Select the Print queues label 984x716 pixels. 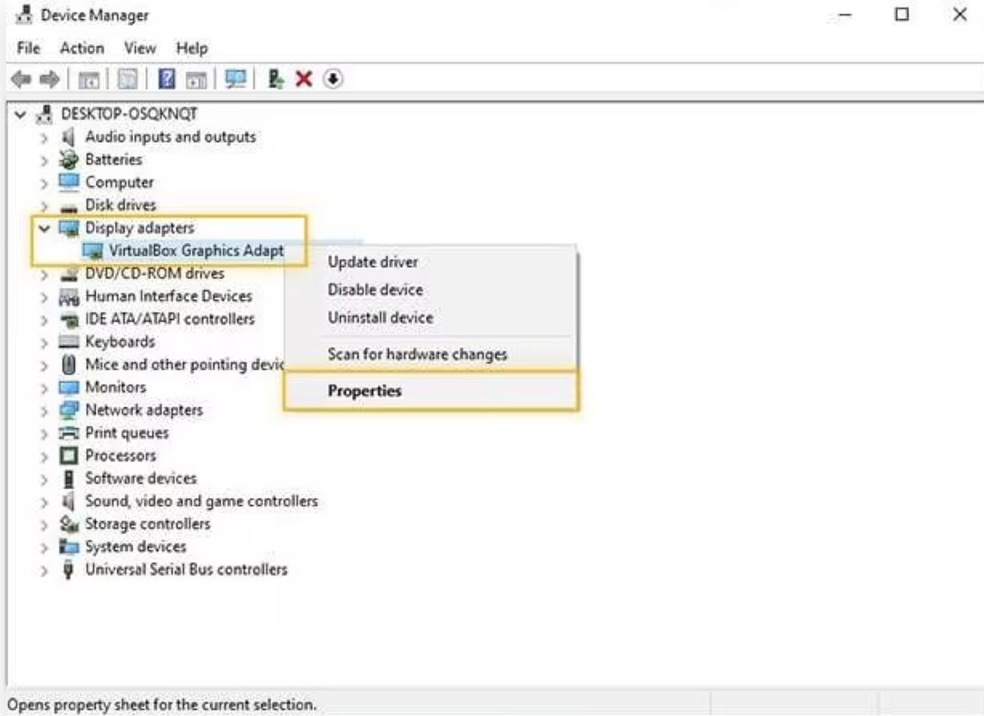click(x=127, y=433)
